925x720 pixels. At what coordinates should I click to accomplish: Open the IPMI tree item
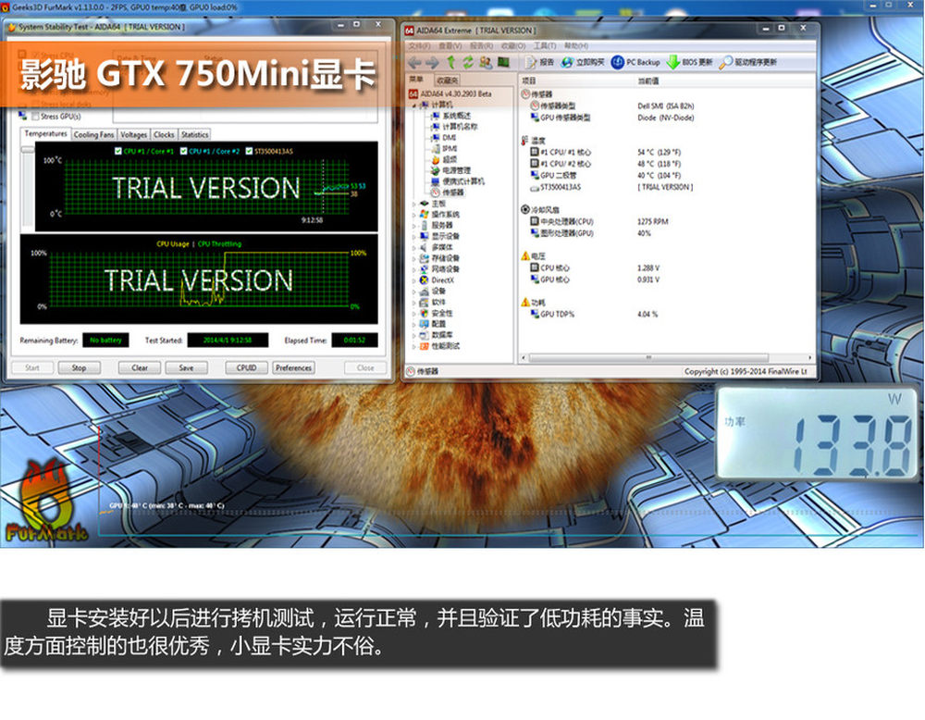(x=444, y=149)
